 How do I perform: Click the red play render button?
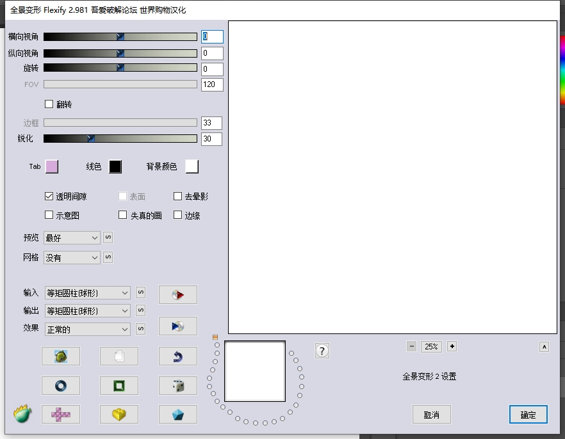[x=178, y=295]
